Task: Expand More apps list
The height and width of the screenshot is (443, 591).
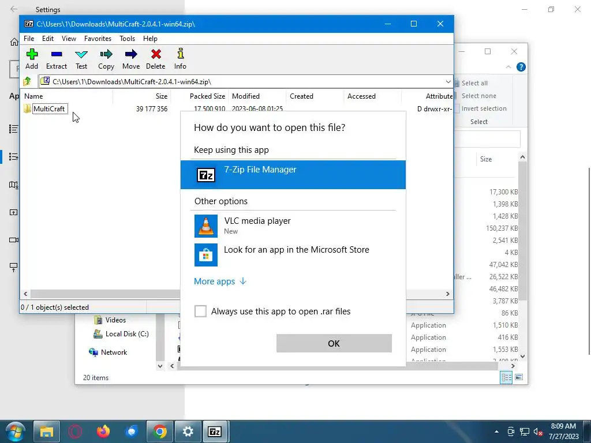Action: click(220, 281)
